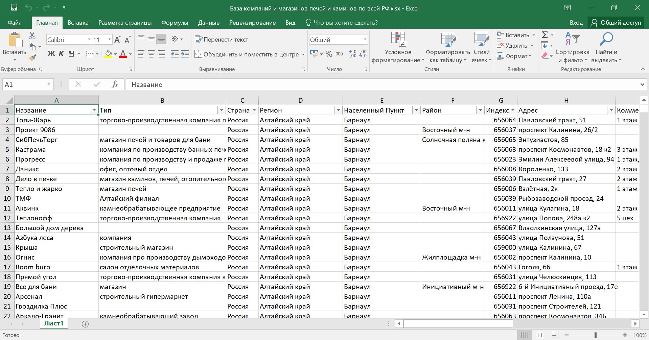Click the Cut scissors icon

click(32, 35)
